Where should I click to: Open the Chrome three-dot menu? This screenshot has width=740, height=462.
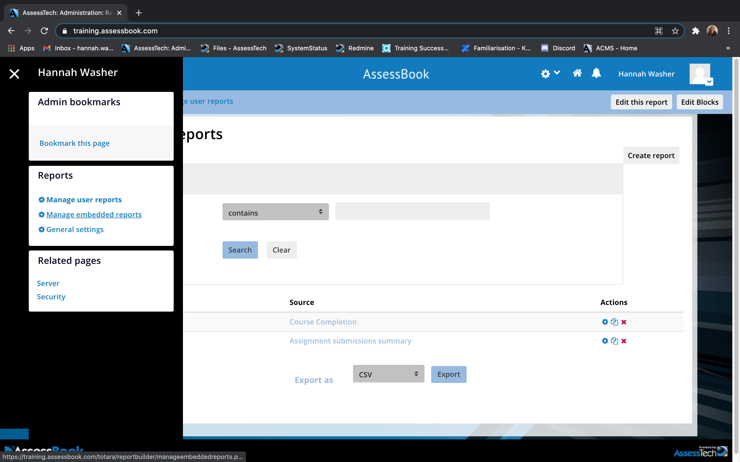729,31
